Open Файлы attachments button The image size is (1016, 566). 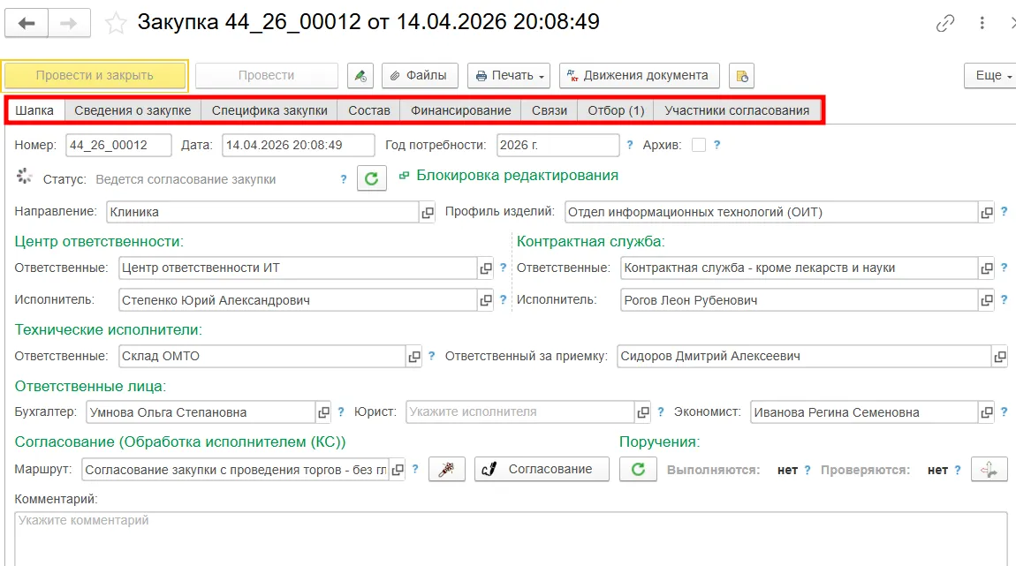coord(420,76)
